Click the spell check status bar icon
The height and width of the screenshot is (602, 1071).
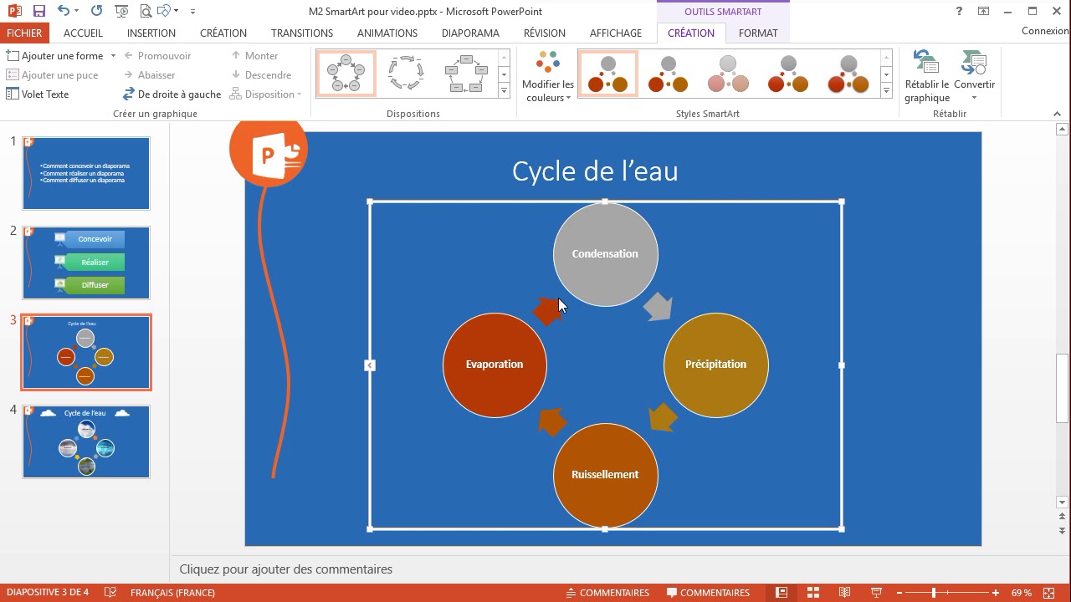click(110, 593)
